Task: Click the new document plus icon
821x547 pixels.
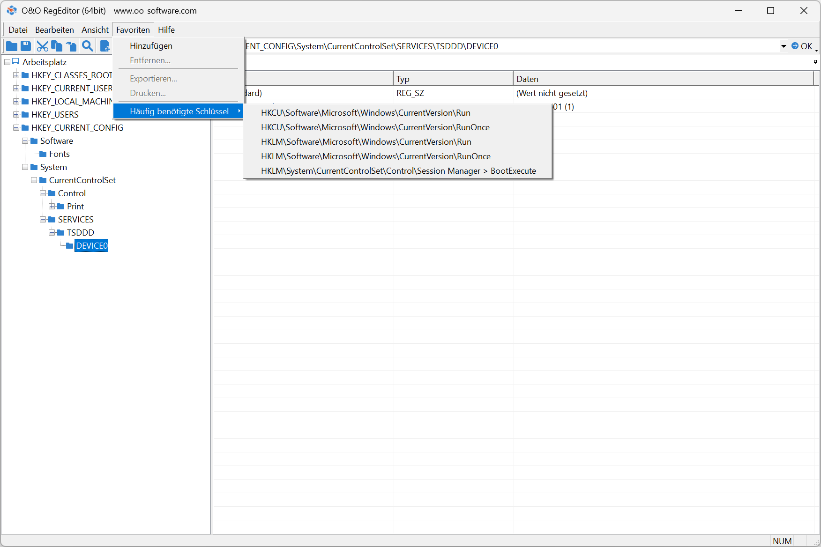Action: [105, 46]
